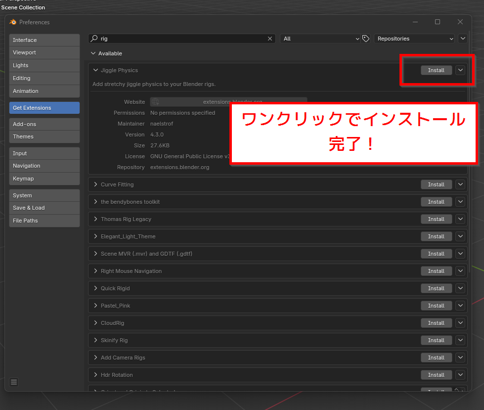Expand the CloudRig extension entry
Screen dimensions: 484x410
pyautogui.click(x=96, y=323)
